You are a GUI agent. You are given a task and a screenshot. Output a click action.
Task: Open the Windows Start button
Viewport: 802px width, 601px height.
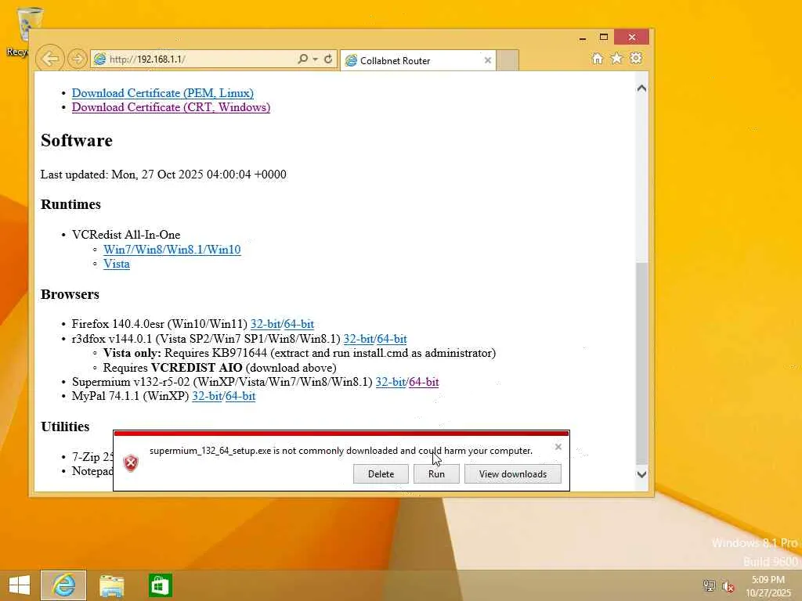point(20,585)
